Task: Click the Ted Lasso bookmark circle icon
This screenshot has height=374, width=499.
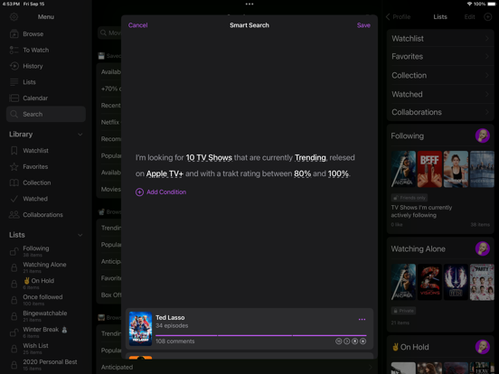Action: 354,341
